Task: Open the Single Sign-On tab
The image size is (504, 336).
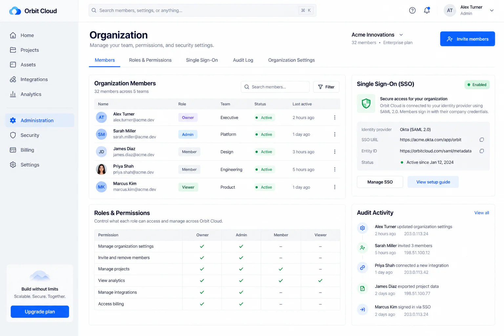Action: click(x=202, y=60)
